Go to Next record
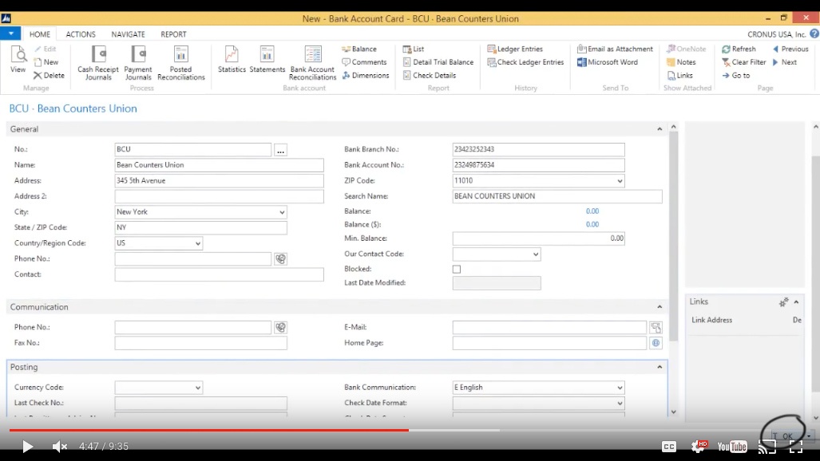 pyautogui.click(x=784, y=61)
